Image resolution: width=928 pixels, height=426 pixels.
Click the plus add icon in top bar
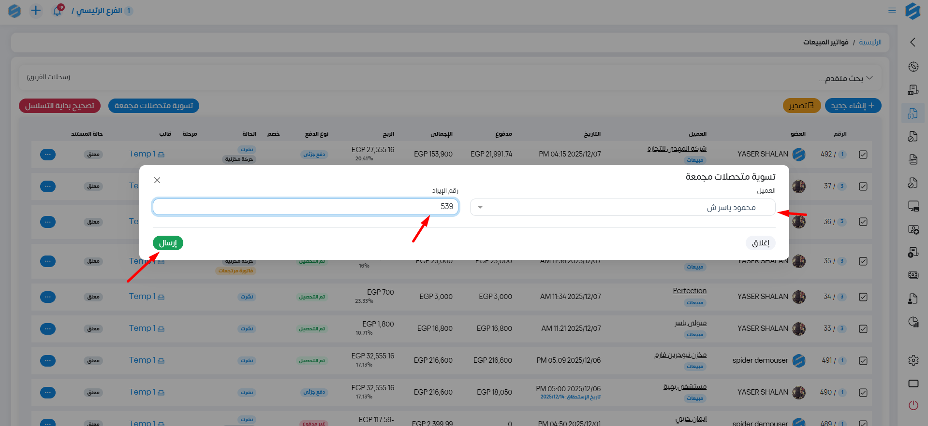[36, 11]
